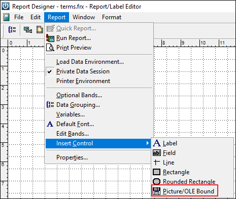Choose Default Font... menu entry
This screenshot has width=236, height=199.
pyautogui.click(x=99, y=124)
